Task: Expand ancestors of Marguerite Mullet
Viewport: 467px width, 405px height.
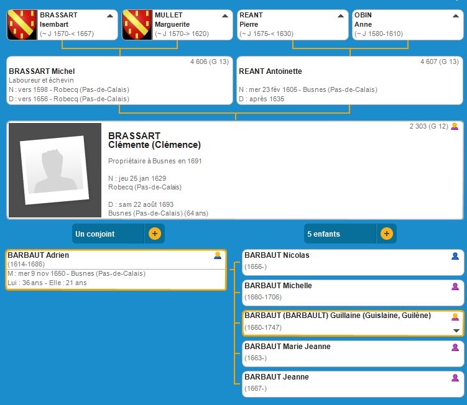Action: pyautogui.click(x=224, y=16)
